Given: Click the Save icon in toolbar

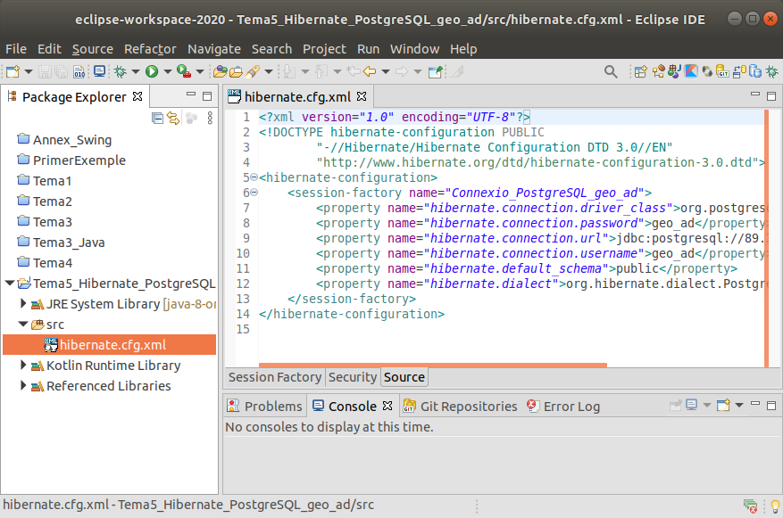Looking at the screenshot, I should tap(45, 72).
